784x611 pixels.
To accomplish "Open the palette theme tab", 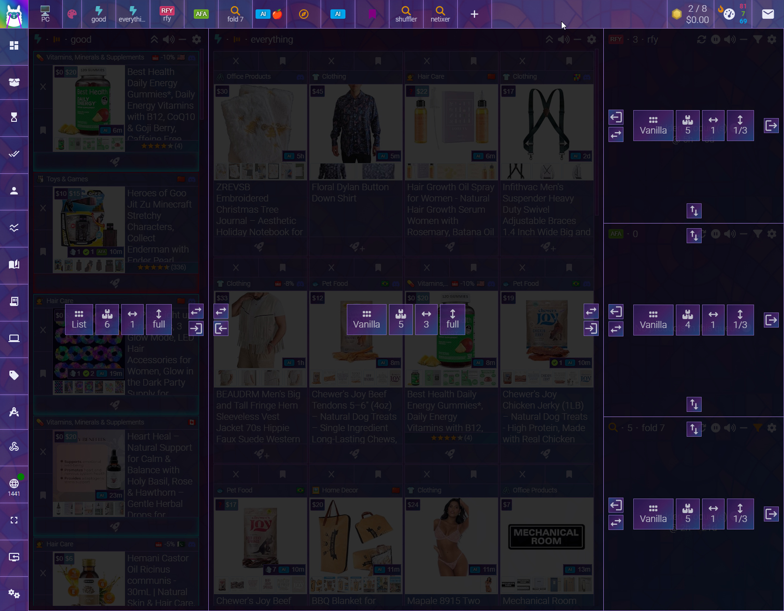I will click(72, 14).
